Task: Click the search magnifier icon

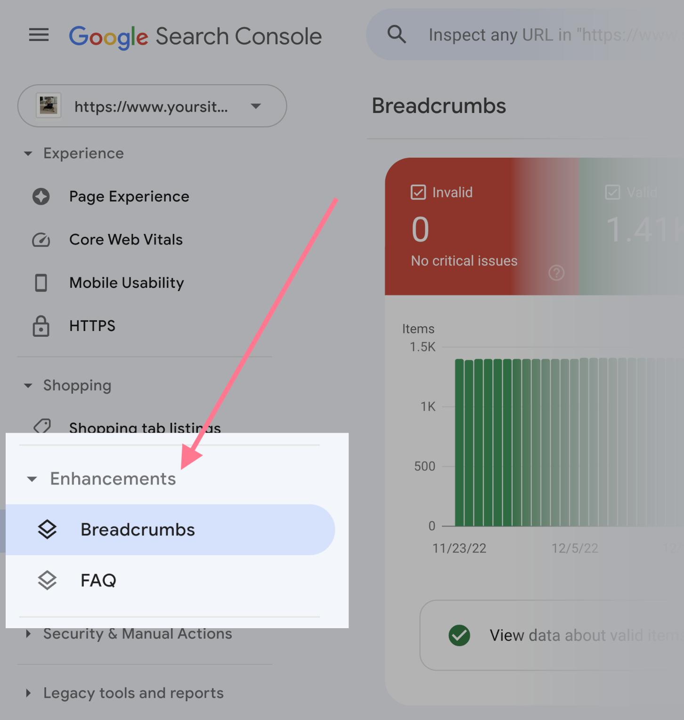Action: pyautogui.click(x=397, y=34)
